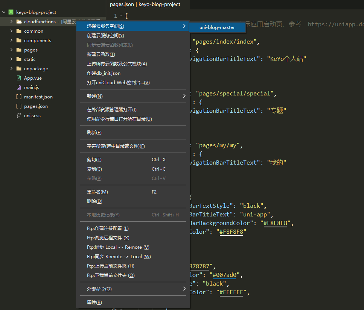Click the pages.json bracket icon
The height and width of the screenshot is (310, 364).
click(x=19, y=106)
